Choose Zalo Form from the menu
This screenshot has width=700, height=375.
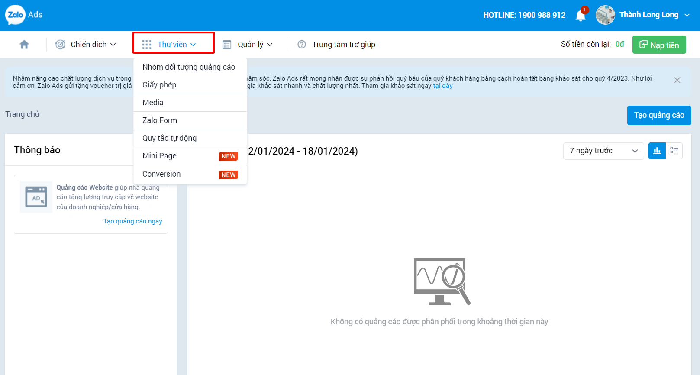(x=190, y=120)
